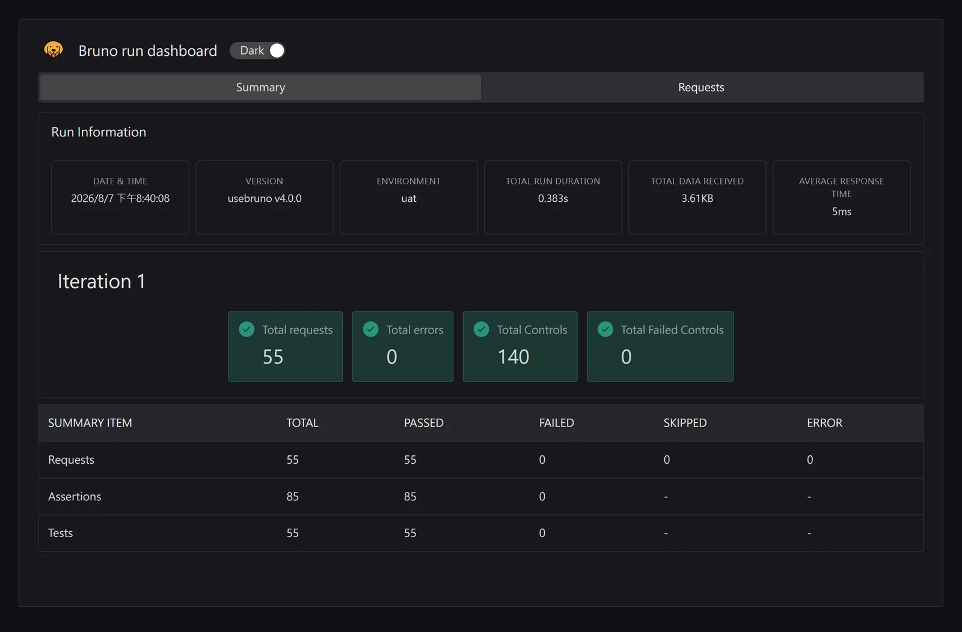
Task: Click the Requests row failed value 0
Action: (x=542, y=460)
